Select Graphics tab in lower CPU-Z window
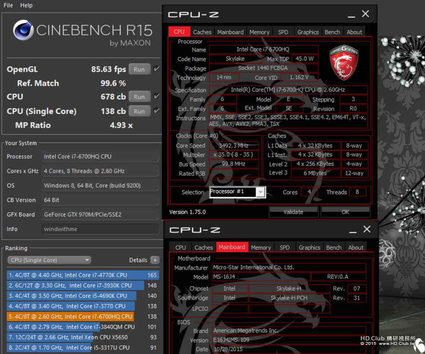 (309, 247)
